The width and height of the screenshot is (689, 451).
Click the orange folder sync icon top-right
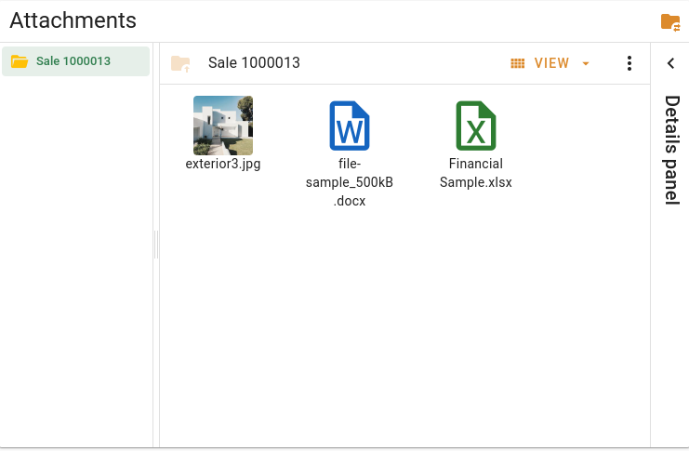pyautogui.click(x=669, y=21)
